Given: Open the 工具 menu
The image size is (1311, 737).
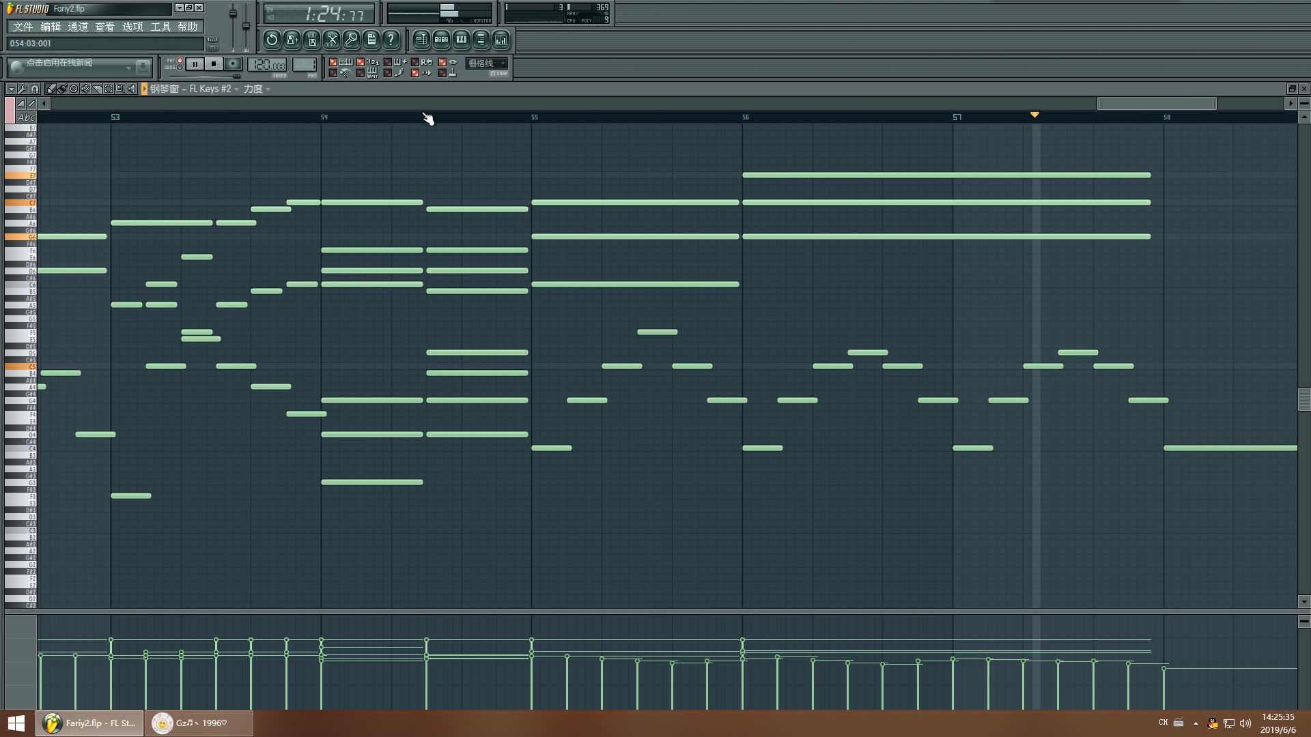Looking at the screenshot, I should click(x=160, y=27).
